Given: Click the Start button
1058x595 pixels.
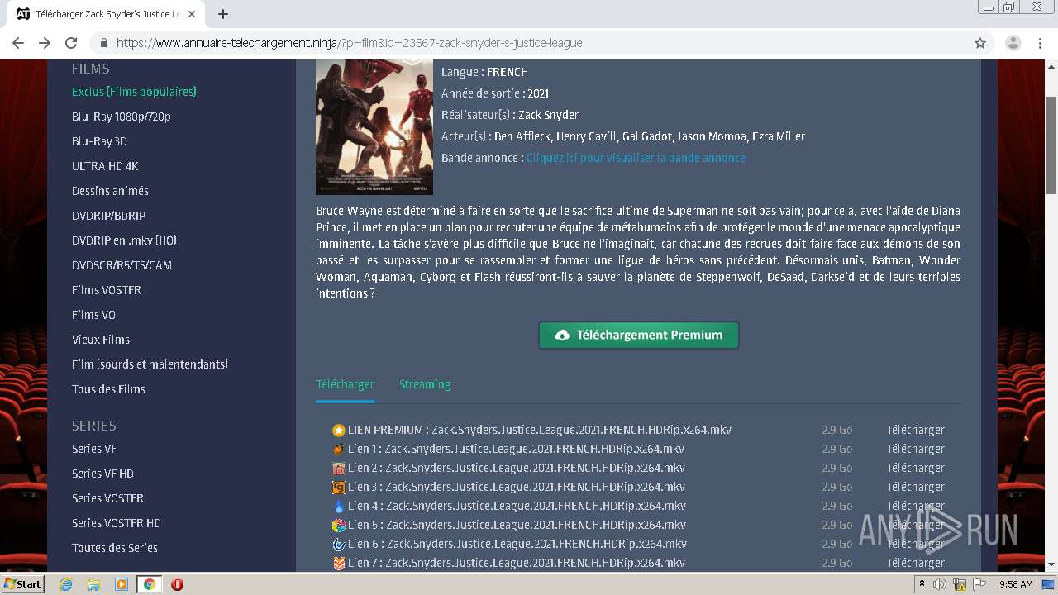Looking at the screenshot, I should pos(23,584).
